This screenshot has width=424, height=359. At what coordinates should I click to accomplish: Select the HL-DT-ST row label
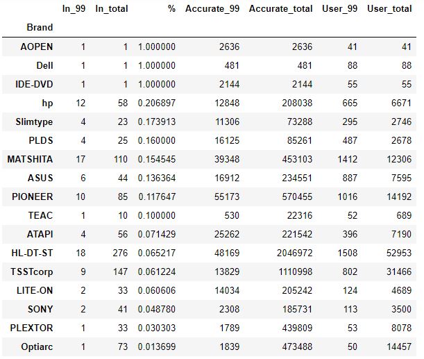coord(33,253)
